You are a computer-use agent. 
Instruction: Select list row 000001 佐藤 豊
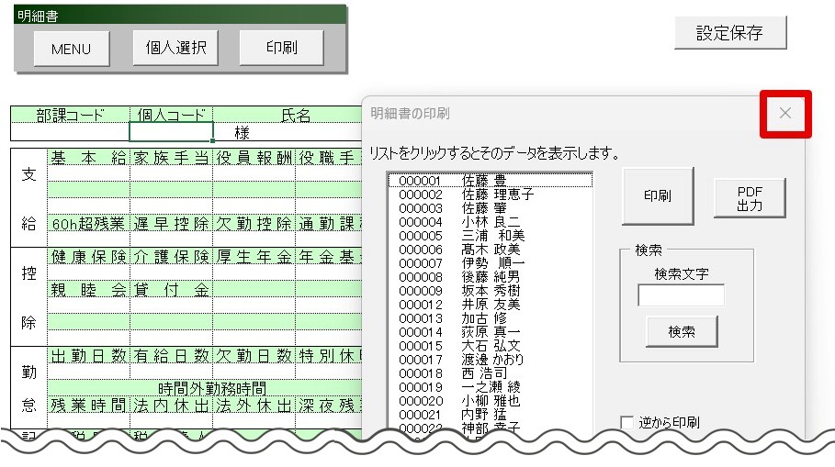coord(490,181)
